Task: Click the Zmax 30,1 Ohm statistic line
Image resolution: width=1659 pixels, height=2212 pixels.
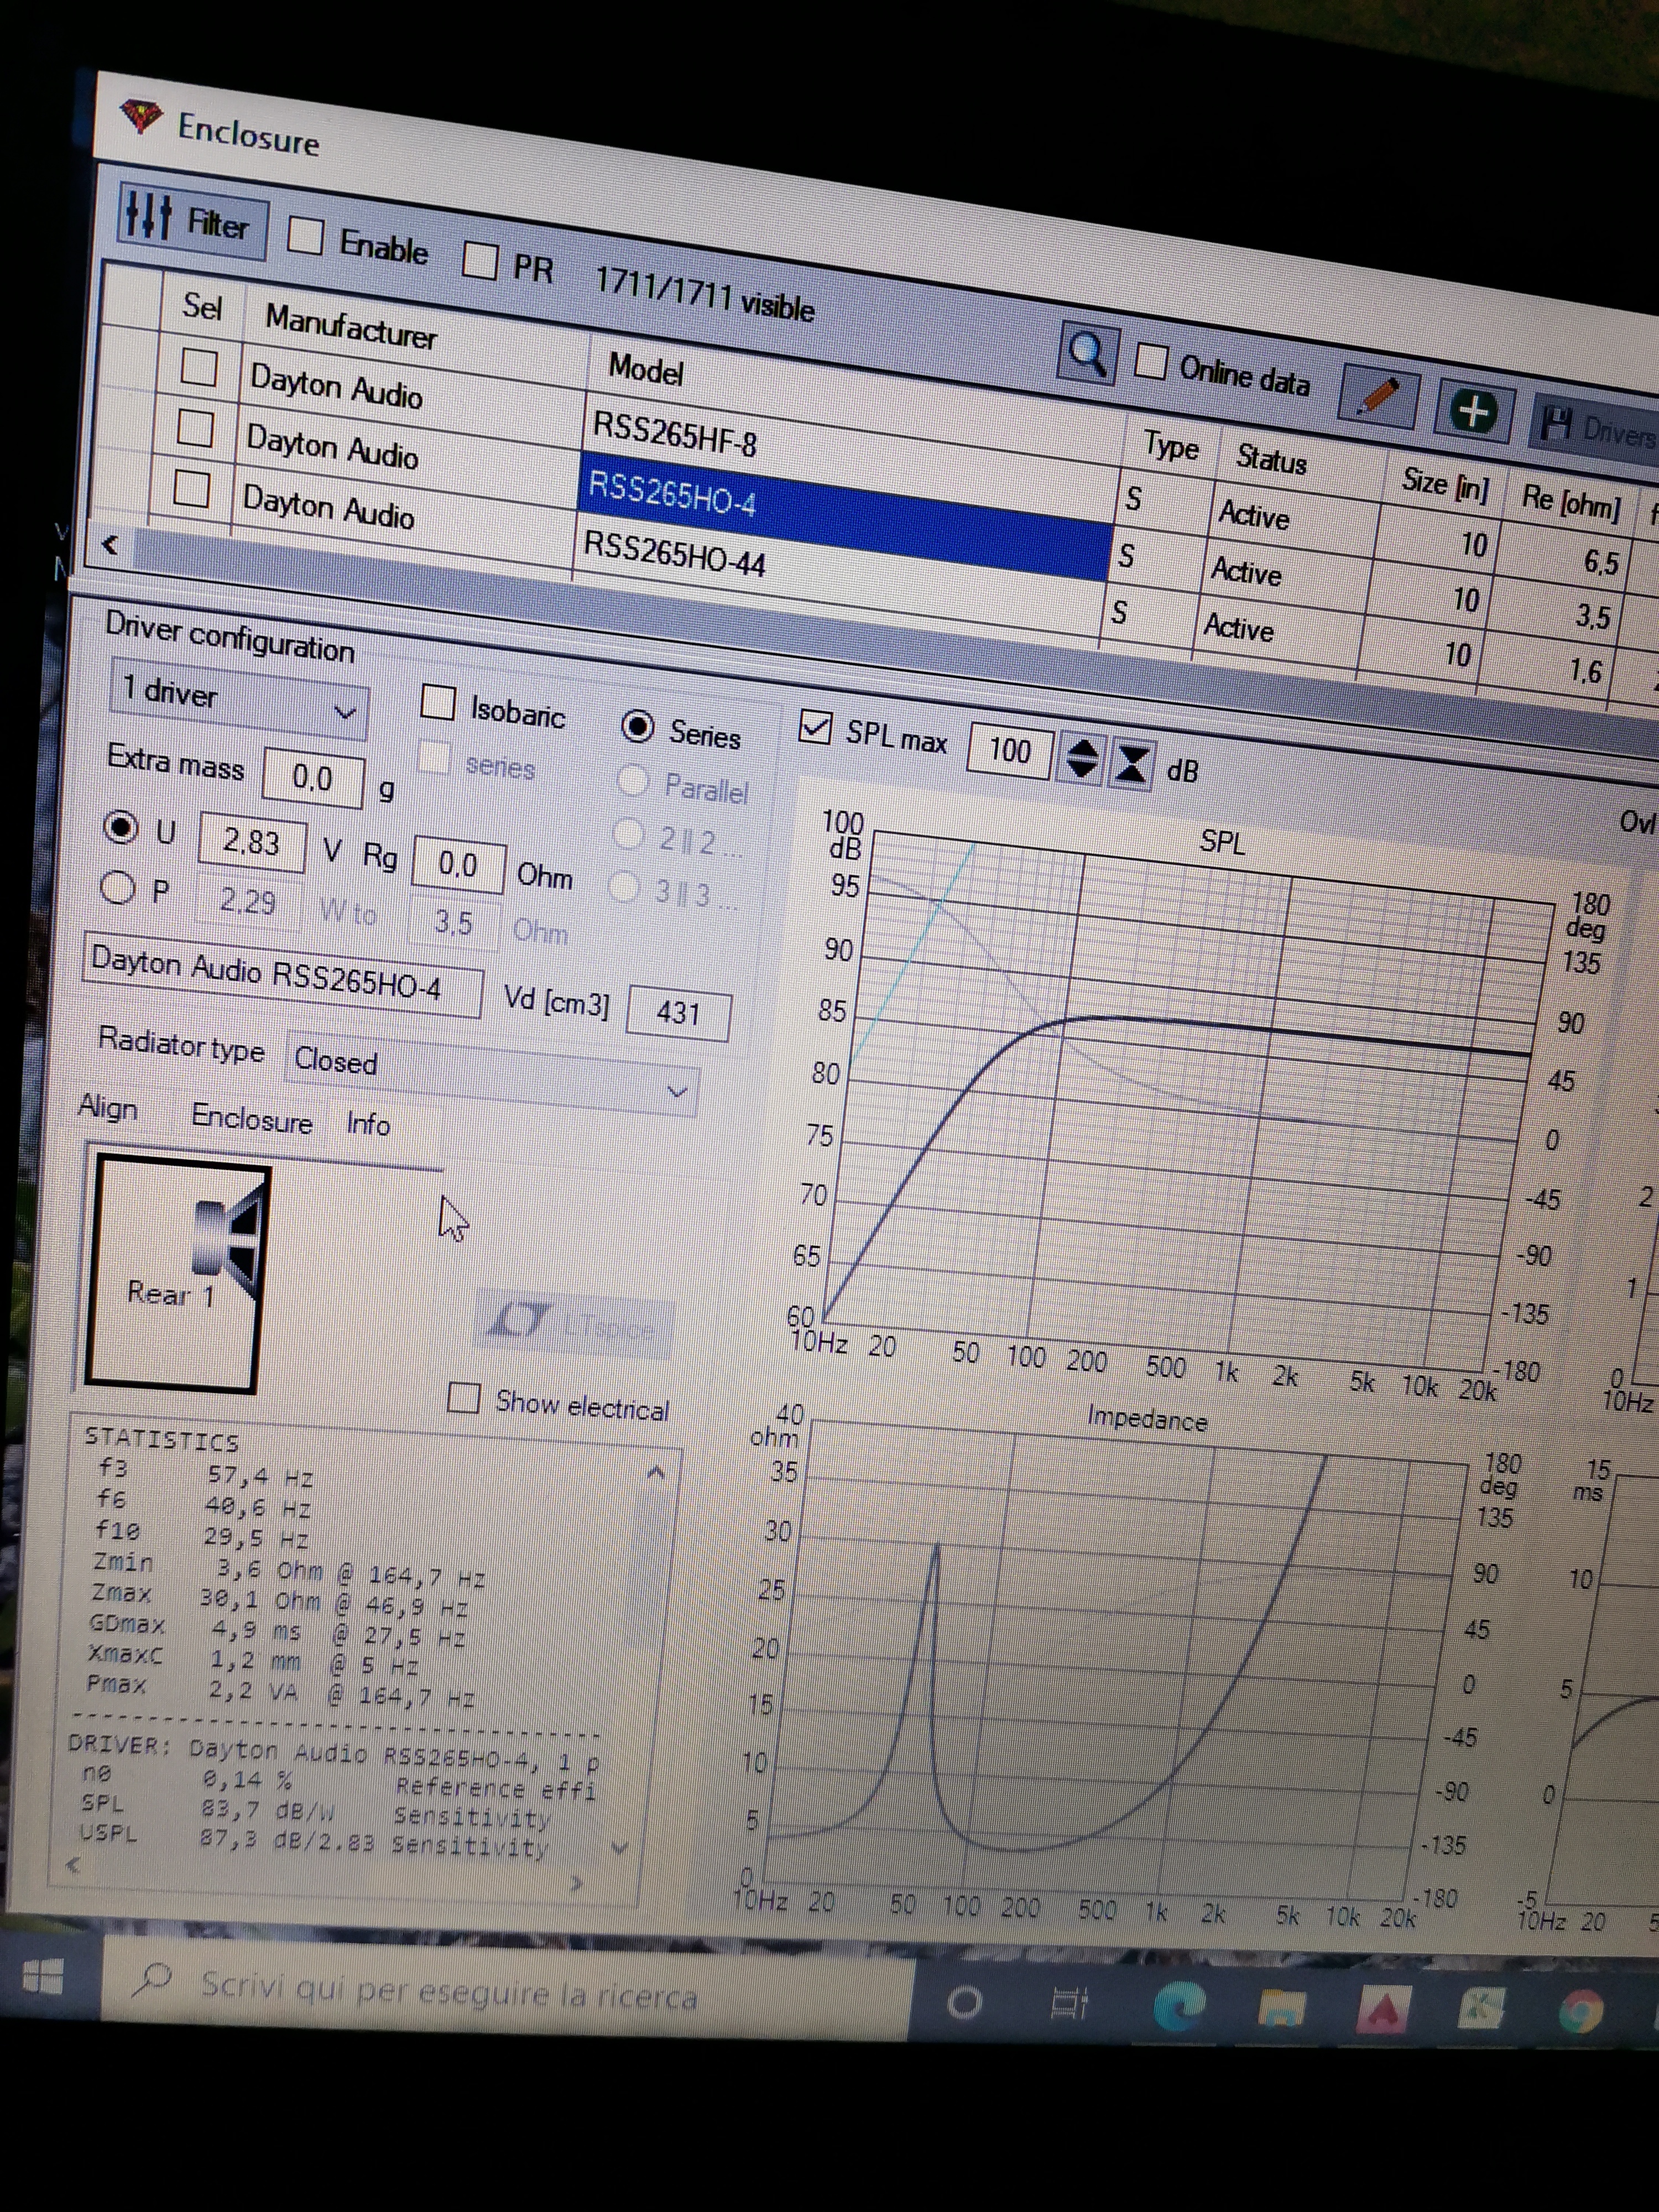Action: pyautogui.click(x=279, y=1600)
